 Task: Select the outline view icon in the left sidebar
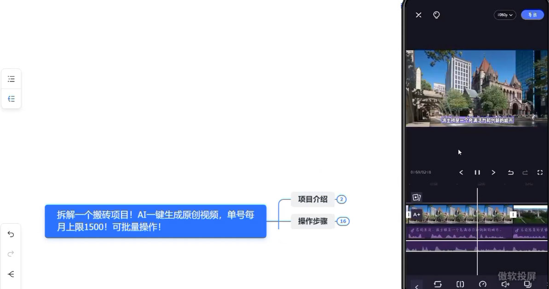click(x=11, y=79)
